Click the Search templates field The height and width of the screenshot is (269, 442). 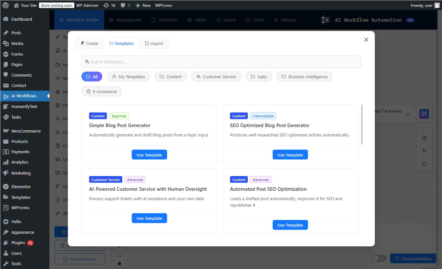pos(221,62)
